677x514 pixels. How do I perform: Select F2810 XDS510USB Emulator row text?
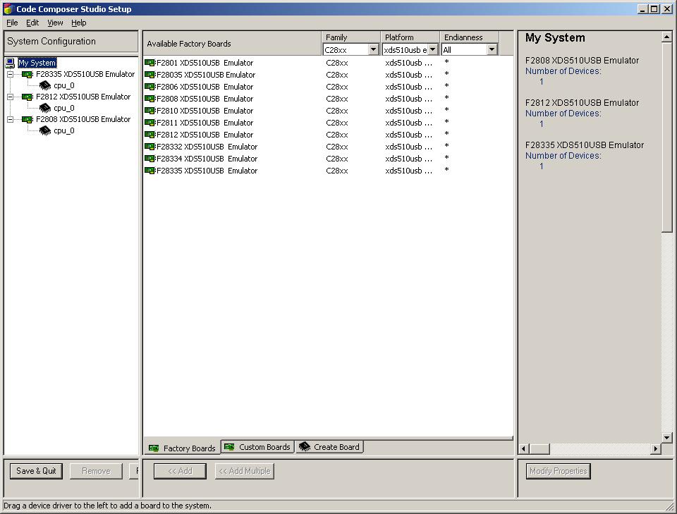[205, 111]
